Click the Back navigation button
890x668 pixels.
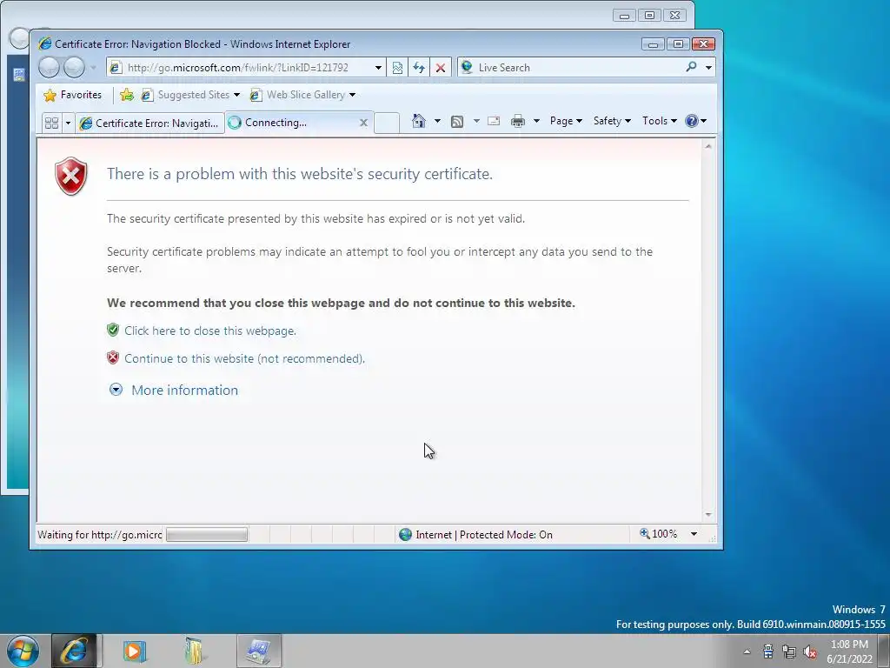click(x=49, y=68)
